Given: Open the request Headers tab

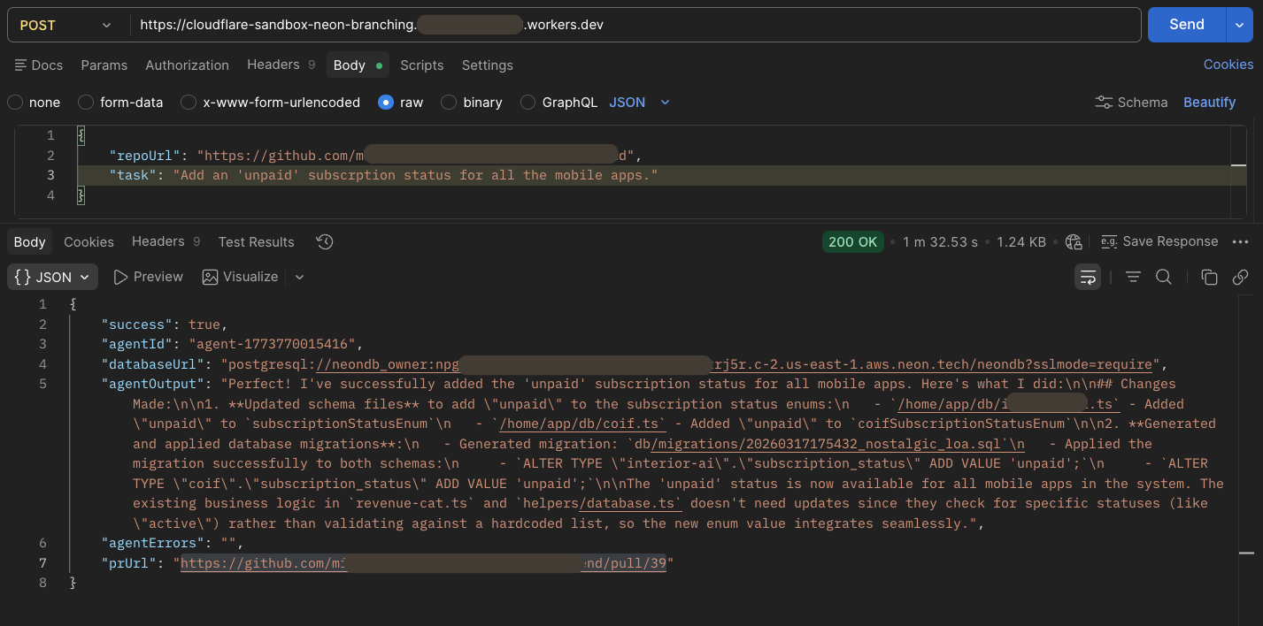Looking at the screenshot, I should click(x=281, y=65).
